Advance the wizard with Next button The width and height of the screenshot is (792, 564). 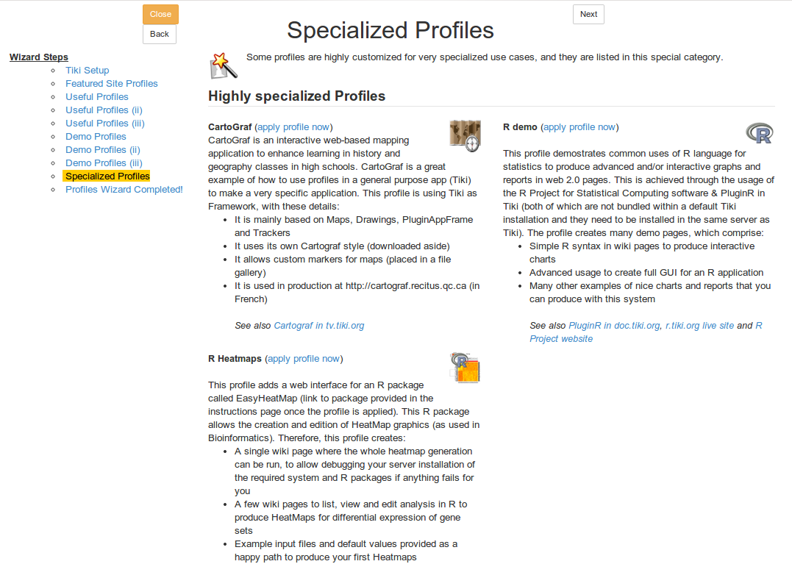click(588, 14)
